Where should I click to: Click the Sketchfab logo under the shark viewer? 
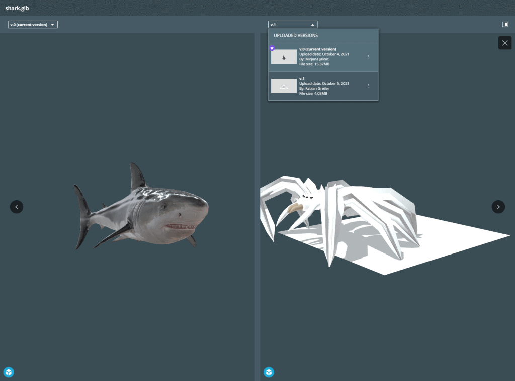point(9,372)
